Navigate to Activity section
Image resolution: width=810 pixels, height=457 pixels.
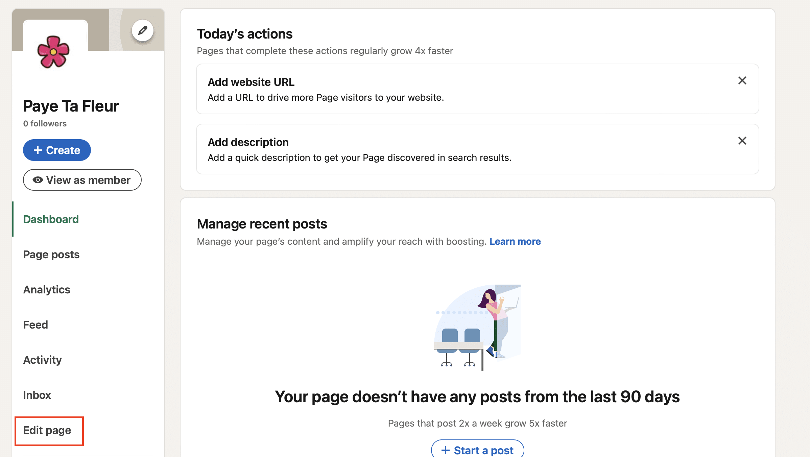42,360
